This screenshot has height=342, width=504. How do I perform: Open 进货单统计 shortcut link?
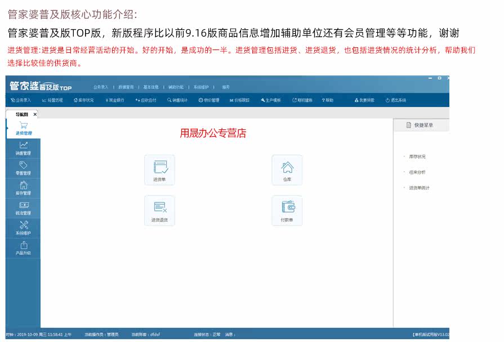pyautogui.click(x=419, y=187)
